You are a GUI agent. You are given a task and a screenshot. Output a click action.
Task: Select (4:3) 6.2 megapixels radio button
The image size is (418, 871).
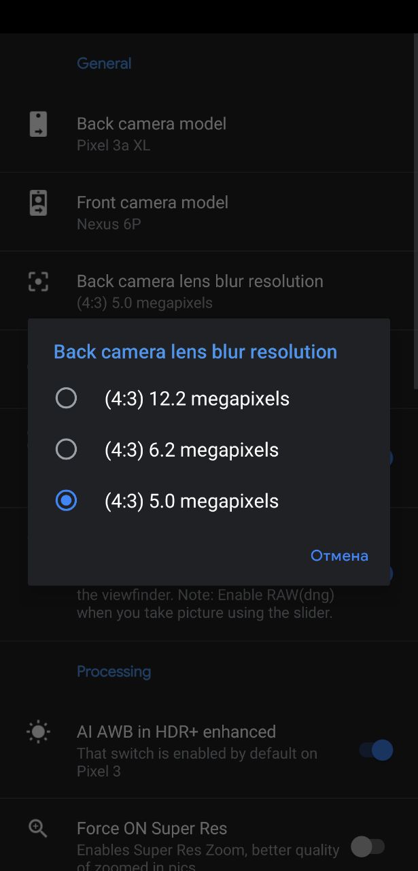66,449
